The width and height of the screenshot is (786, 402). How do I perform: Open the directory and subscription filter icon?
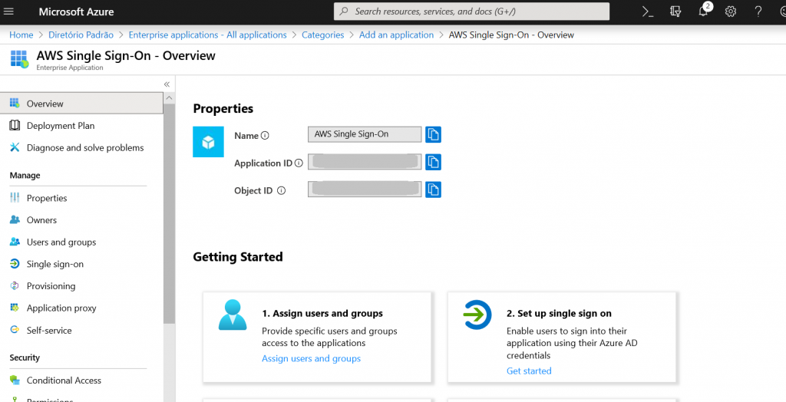click(x=675, y=12)
